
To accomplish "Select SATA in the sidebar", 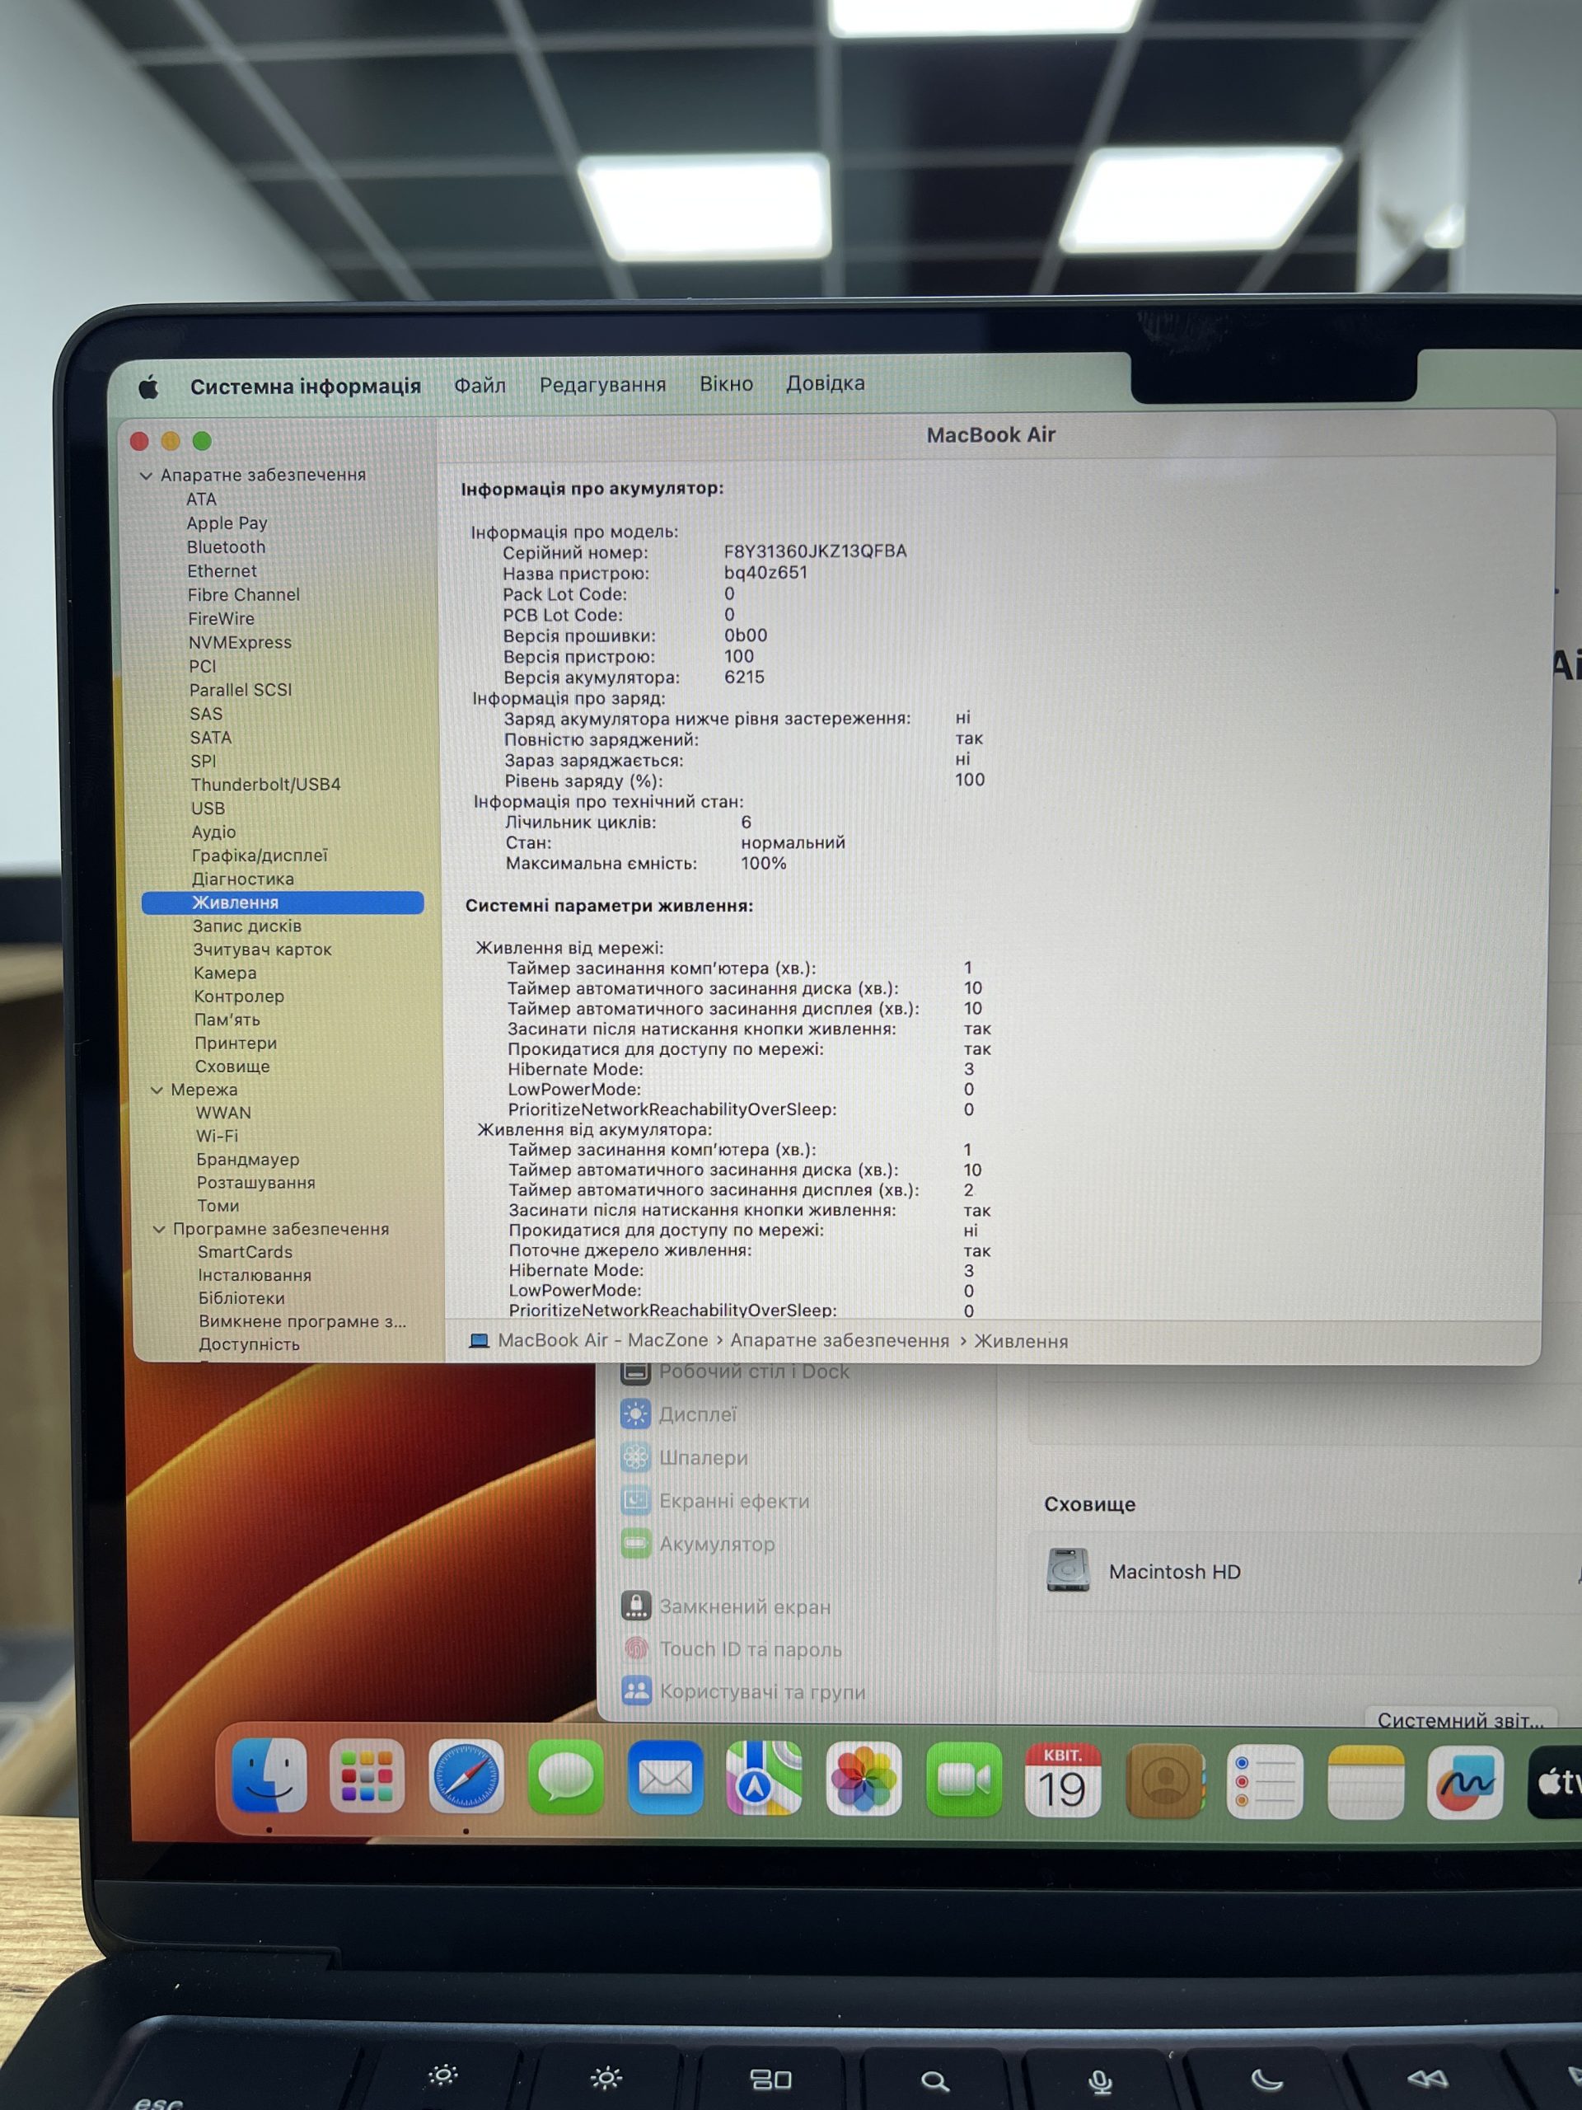I will [211, 738].
